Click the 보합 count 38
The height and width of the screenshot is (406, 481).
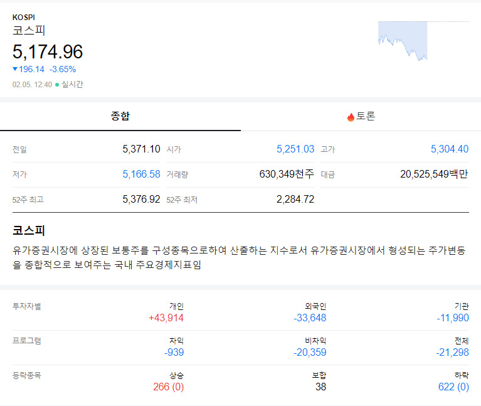(x=321, y=387)
